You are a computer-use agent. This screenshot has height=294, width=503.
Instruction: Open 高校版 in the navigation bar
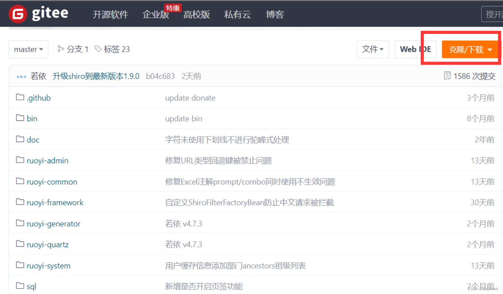click(x=196, y=14)
